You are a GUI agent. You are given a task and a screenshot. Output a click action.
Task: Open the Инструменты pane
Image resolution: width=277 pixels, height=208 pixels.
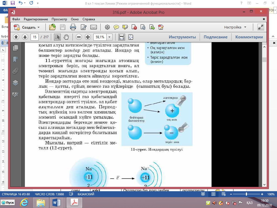182,37
